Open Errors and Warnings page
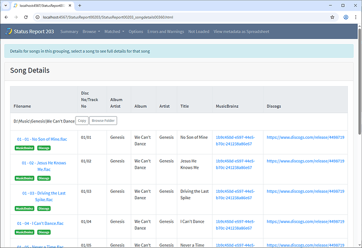The image size is (362, 248). (x=166, y=32)
